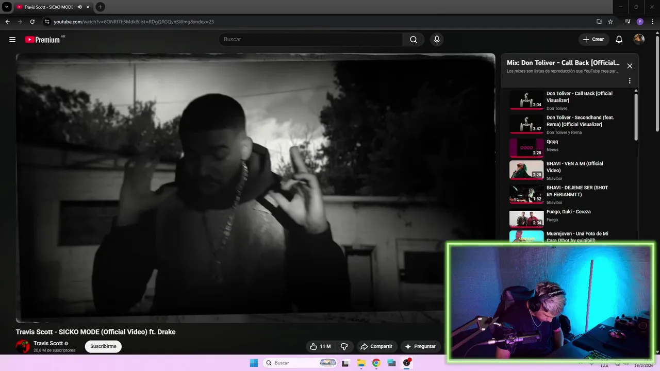Mute tab via speaker icon on tab
This screenshot has width=660, height=371.
[x=79, y=7]
